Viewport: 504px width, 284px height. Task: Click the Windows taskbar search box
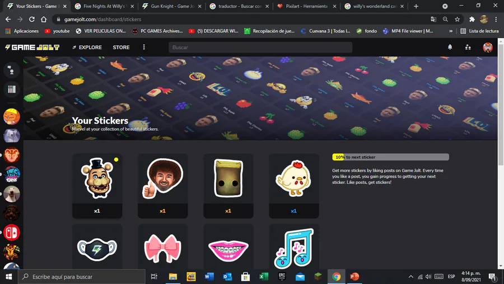[82, 277]
